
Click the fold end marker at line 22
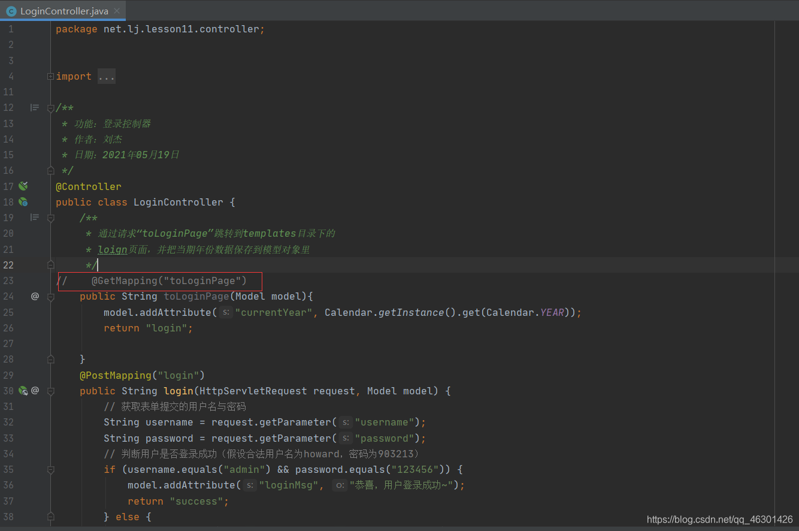[51, 265]
